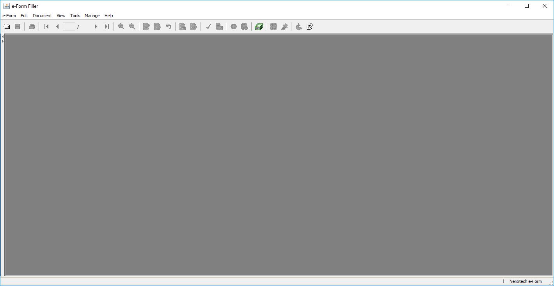Maximize the e-Form Filler window
The height and width of the screenshot is (286, 554).
tap(527, 6)
